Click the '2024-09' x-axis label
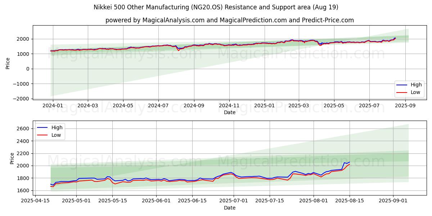 pyautogui.click(x=194, y=106)
